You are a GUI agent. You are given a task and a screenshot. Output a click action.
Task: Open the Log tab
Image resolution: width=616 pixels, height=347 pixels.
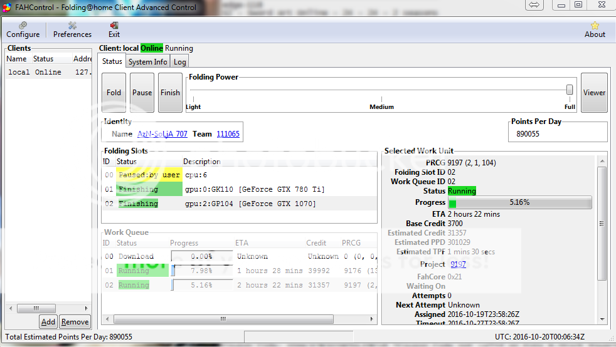[179, 61]
